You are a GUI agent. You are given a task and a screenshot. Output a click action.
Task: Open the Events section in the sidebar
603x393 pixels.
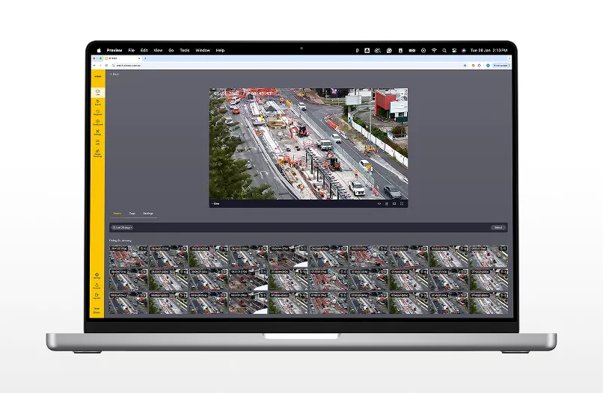(97, 102)
